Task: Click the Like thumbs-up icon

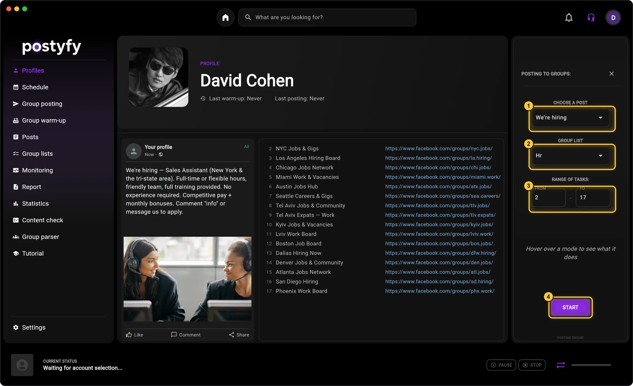Action: pyautogui.click(x=129, y=335)
